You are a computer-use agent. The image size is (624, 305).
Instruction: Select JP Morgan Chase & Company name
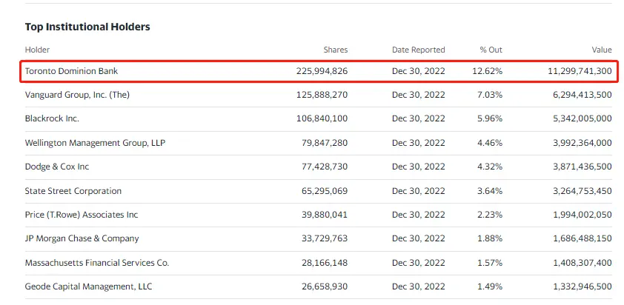(82, 238)
